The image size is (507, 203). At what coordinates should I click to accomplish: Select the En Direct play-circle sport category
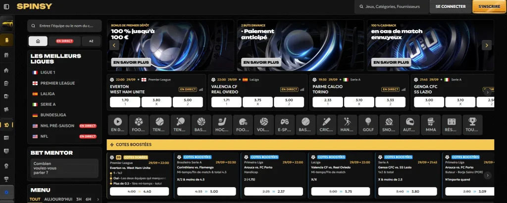point(118,124)
